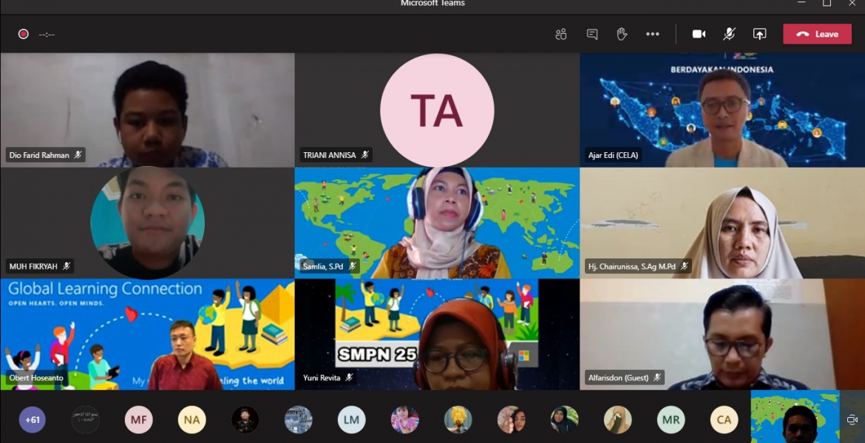Click the gray building photo avatar
The image size is (865, 443).
299,420
